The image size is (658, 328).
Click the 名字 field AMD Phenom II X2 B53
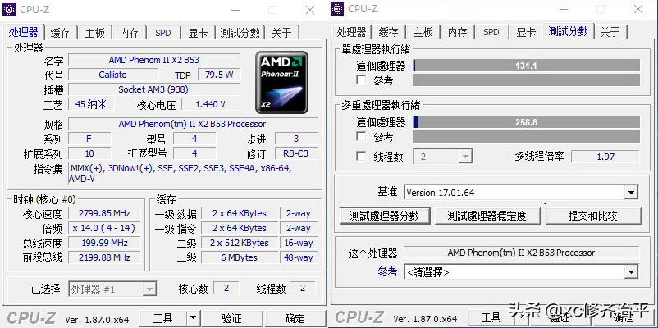pos(154,60)
